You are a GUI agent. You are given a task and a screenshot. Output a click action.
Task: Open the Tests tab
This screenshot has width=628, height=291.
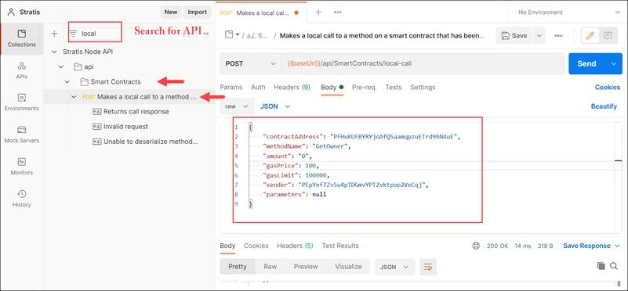point(394,87)
